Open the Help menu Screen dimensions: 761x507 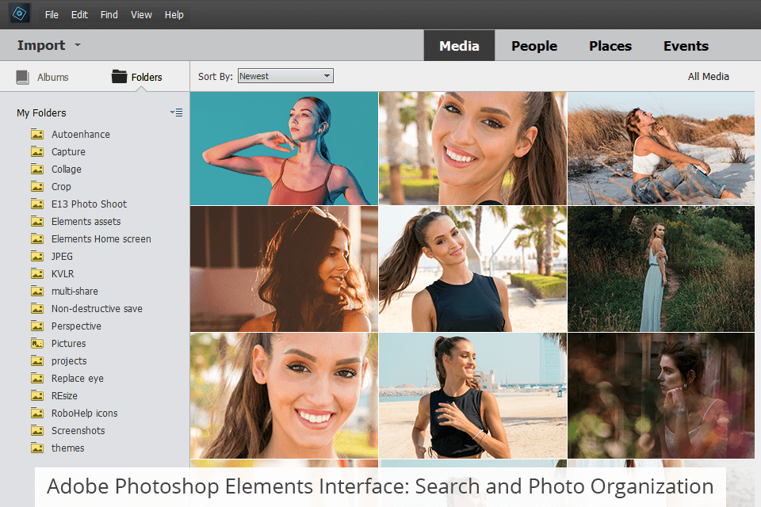tap(174, 15)
